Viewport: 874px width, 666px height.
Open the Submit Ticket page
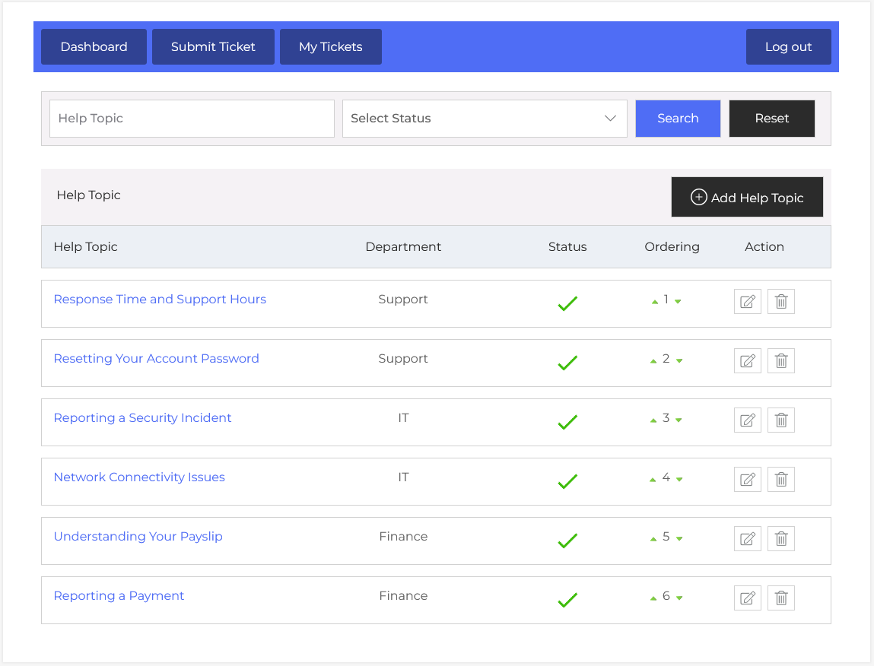[213, 47]
